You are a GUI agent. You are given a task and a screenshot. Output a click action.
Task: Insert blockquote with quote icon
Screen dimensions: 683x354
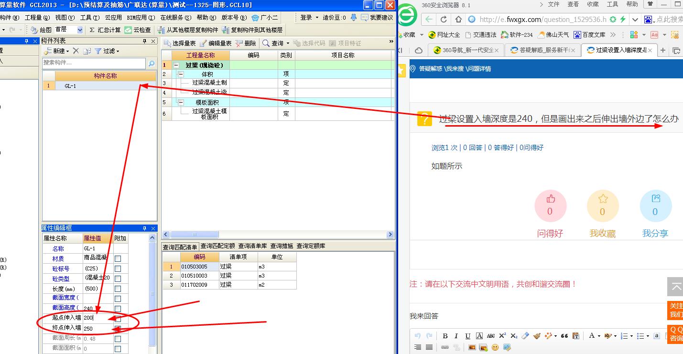pyautogui.click(x=564, y=336)
